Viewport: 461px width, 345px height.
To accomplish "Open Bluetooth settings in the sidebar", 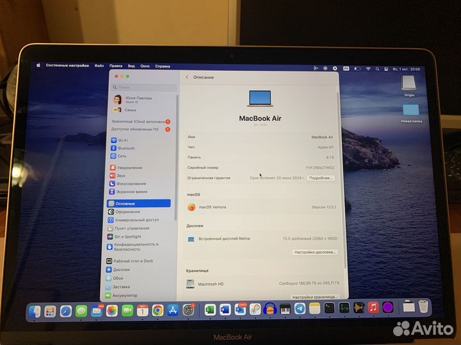I will 123,148.
